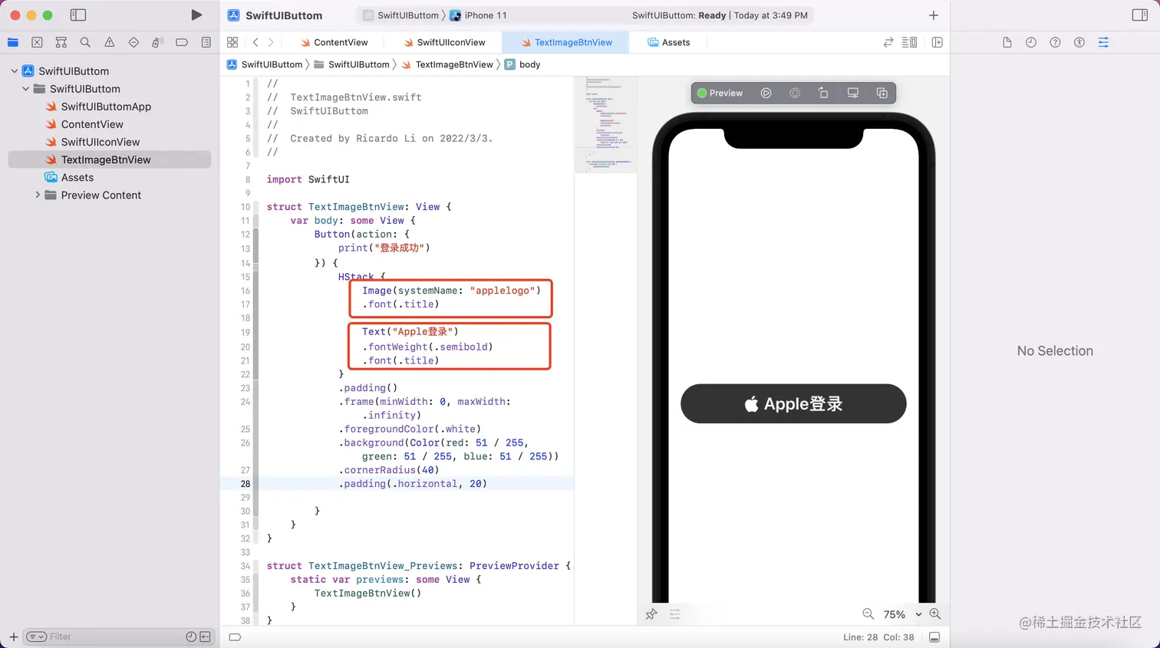Toggle the editor minimap panel
The width and height of the screenshot is (1160, 648).
point(910,42)
